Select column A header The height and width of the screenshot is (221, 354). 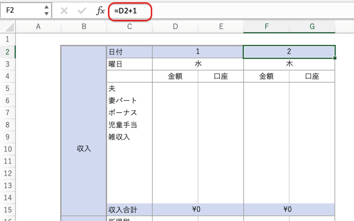click(x=38, y=27)
